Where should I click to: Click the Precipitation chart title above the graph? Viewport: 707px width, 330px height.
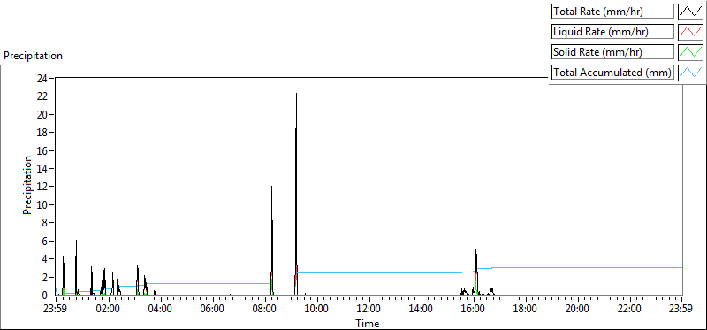33,56
